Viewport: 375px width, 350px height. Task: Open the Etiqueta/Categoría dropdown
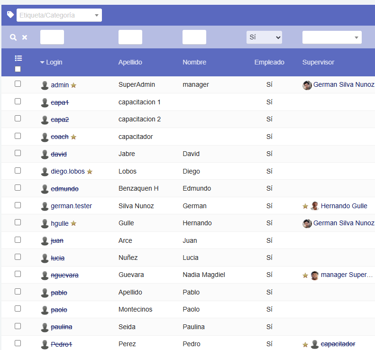point(59,15)
